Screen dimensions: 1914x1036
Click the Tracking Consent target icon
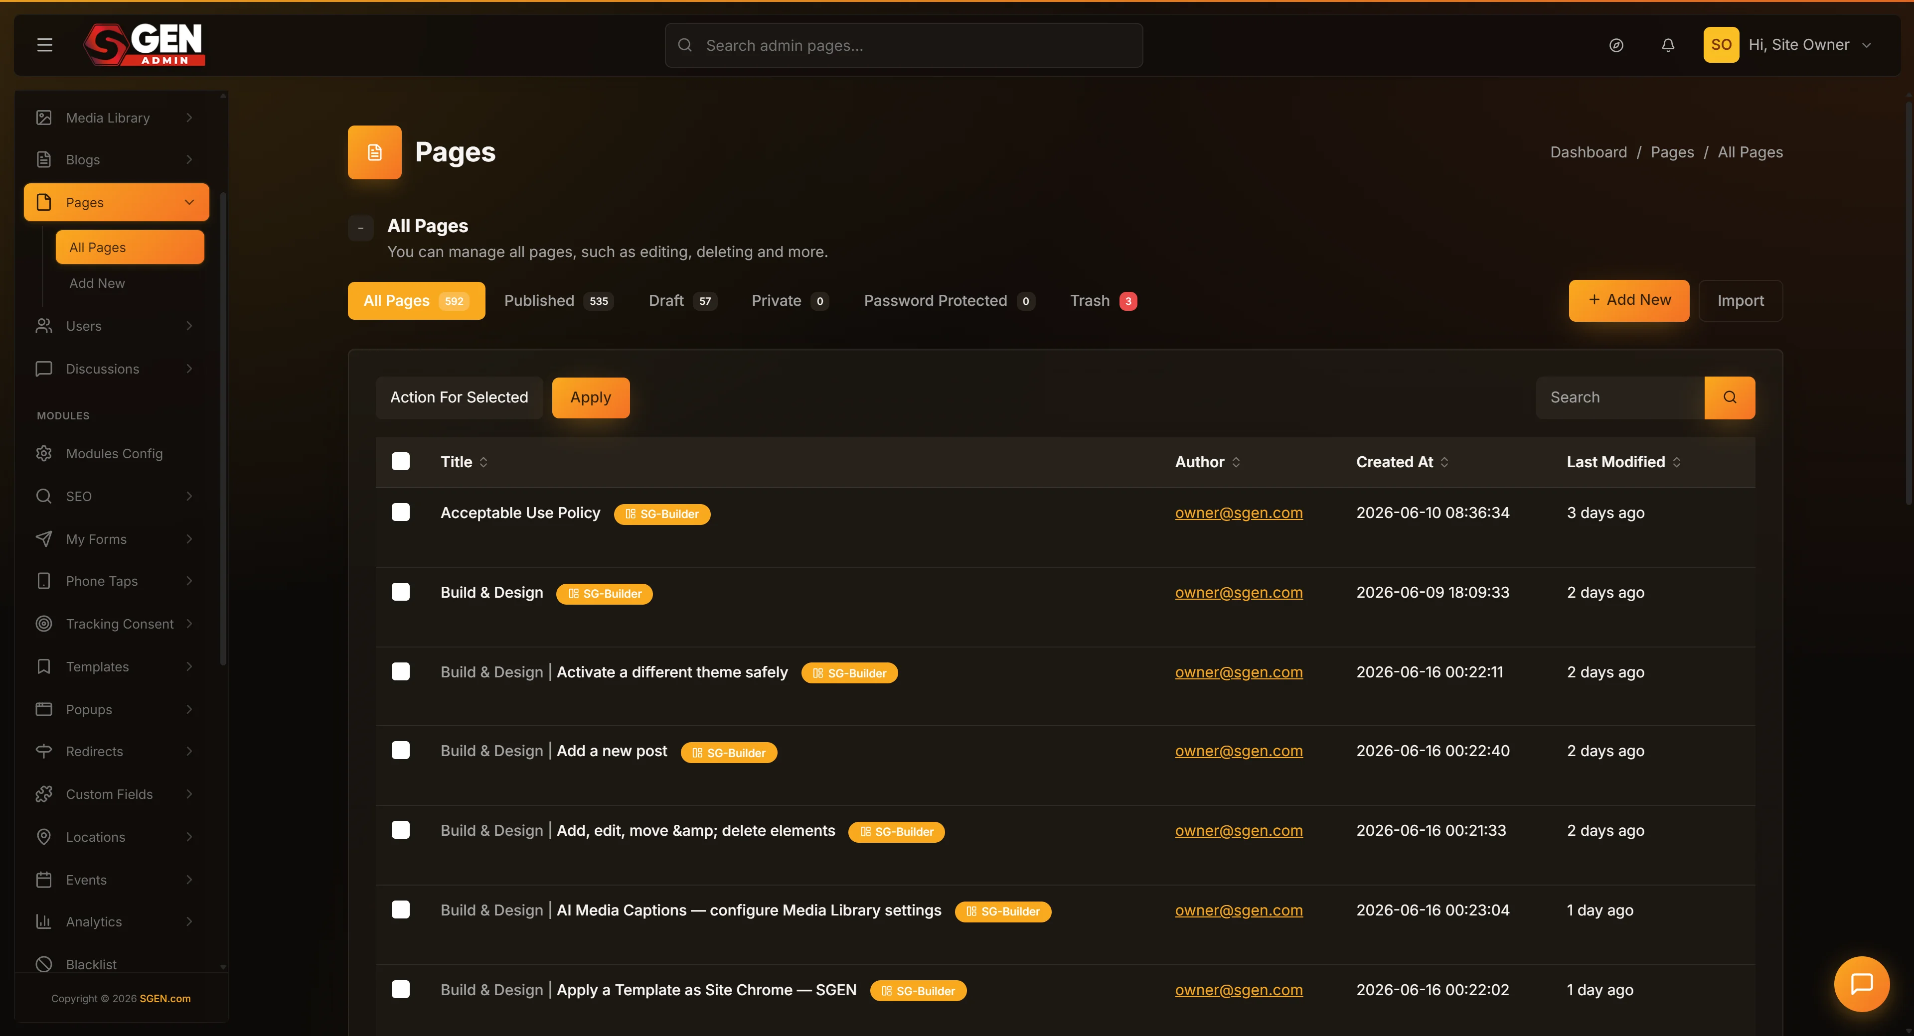44,624
